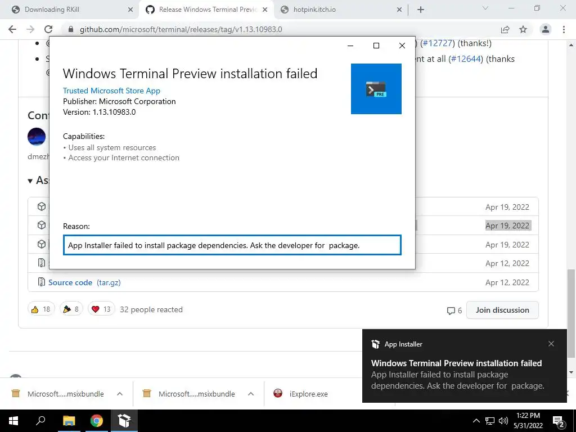The width and height of the screenshot is (576, 432).
Task: Open pull request #12727 link
Action: pyautogui.click(x=438, y=43)
